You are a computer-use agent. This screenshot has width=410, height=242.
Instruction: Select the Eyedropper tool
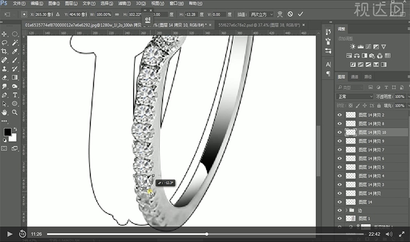(x=15, y=51)
